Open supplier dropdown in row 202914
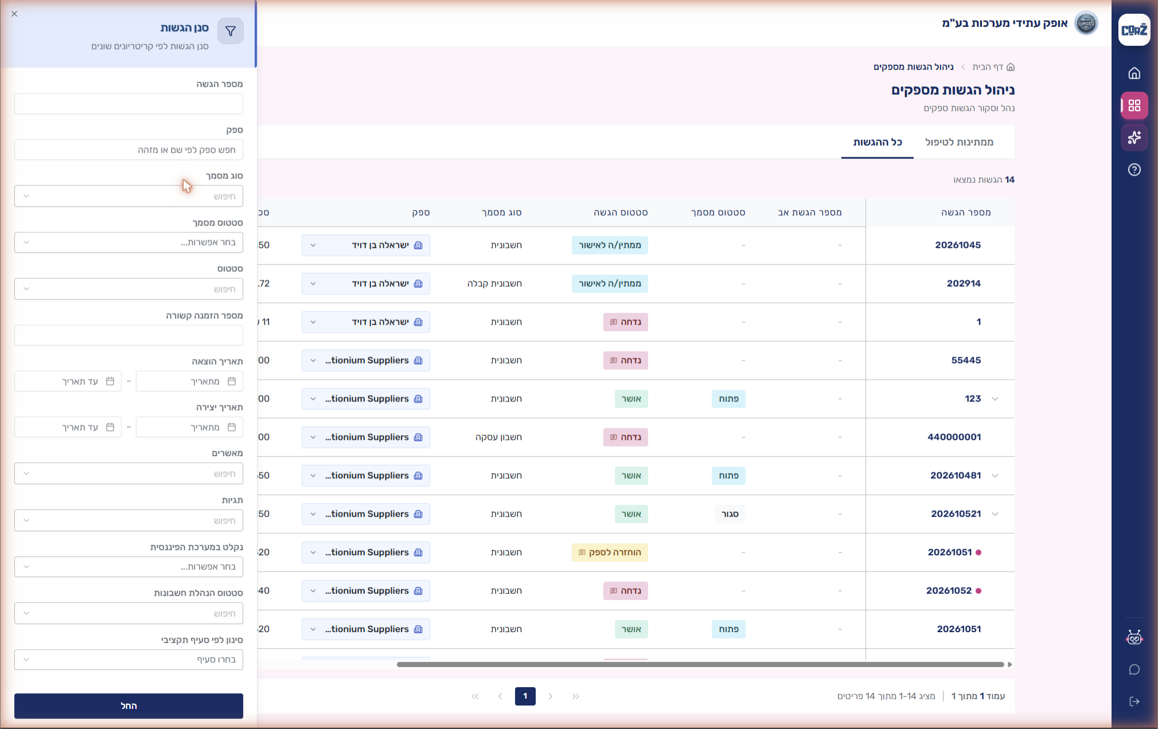This screenshot has height=729, width=1158. (366, 284)
